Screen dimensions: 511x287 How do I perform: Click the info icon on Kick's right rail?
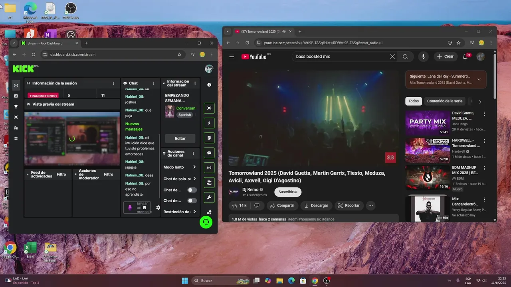click(209, 85)
